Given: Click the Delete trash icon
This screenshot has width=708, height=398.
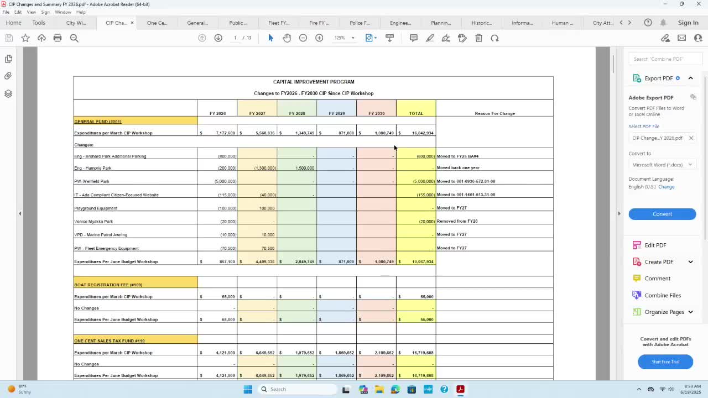Looking at the screenshot, I should [x=479, y=38].
